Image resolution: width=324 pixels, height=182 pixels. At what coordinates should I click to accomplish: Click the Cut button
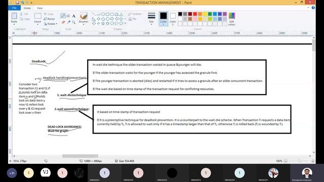pyautogui.click(x=24, y=14)
